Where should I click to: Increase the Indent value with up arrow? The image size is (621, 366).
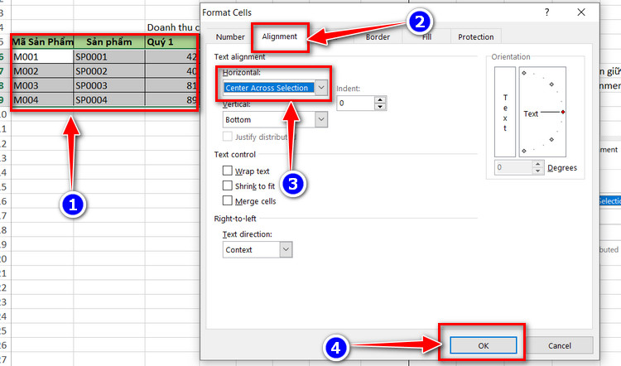point(380,100)
